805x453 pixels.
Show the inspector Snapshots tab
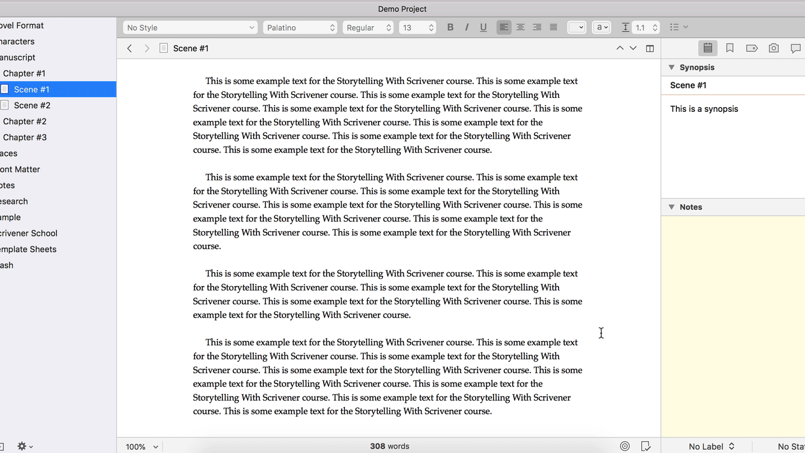774,49
